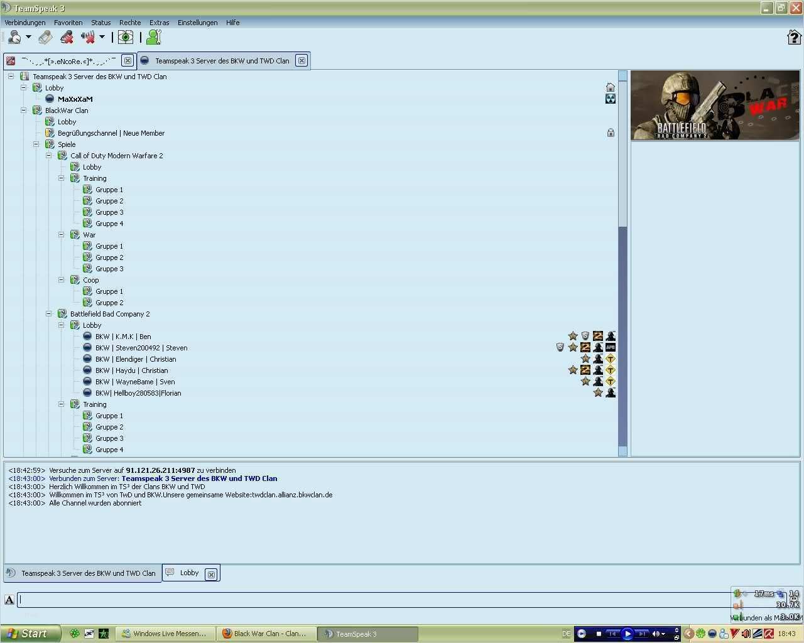Open the Extras menu
This screenshot has width=804, height=643.
tap(160, 23)
